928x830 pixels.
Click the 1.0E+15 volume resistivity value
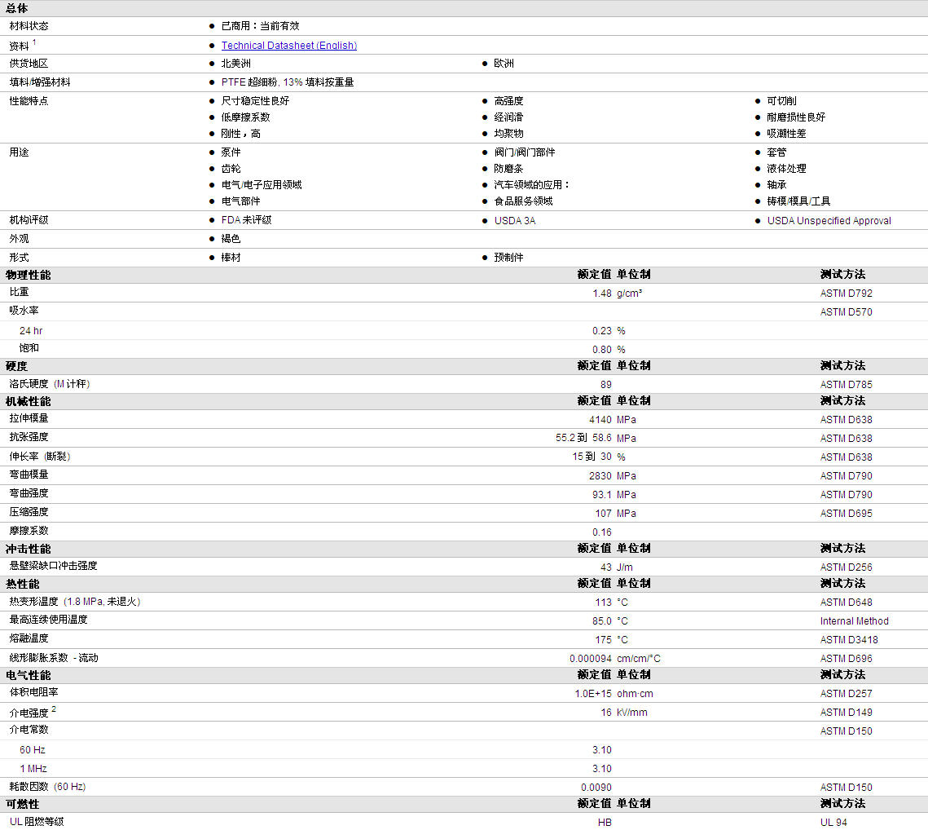pos(592,694)
